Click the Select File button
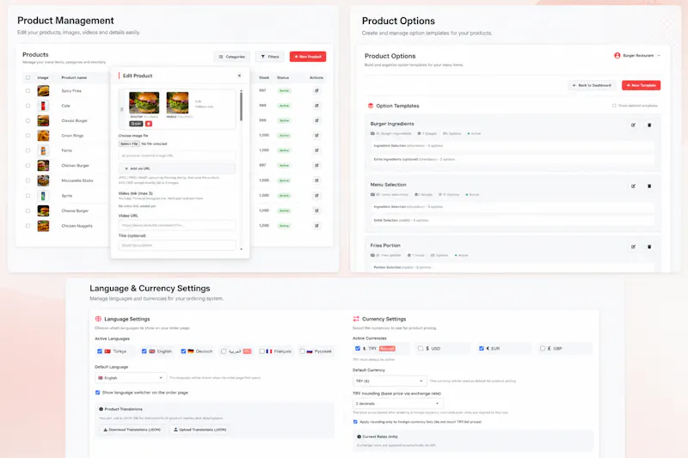 coord(129,144)
